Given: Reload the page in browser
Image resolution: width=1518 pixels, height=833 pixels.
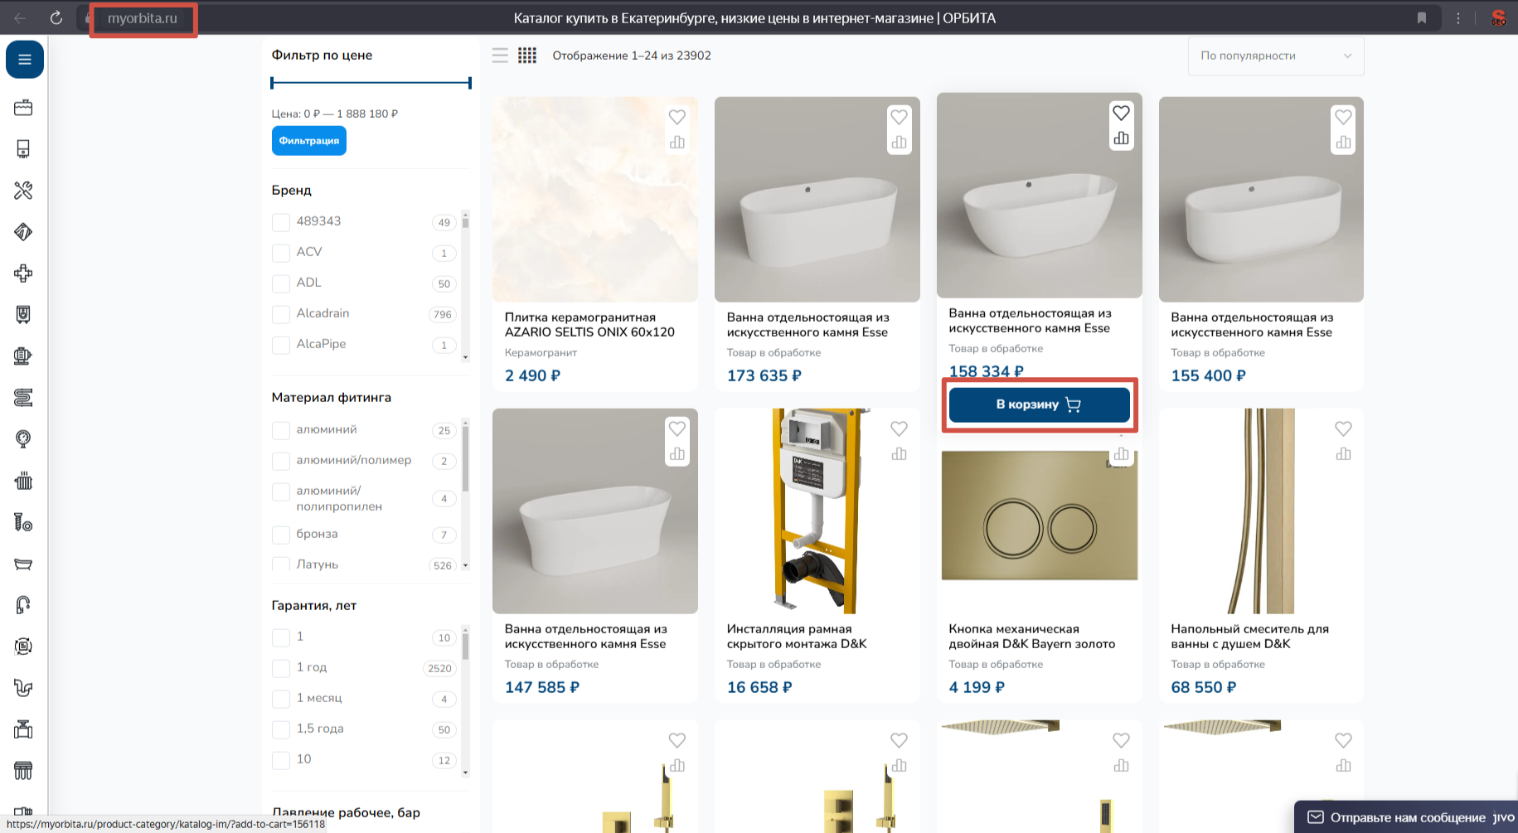Looking at the screenshot, I should [56, 18].
